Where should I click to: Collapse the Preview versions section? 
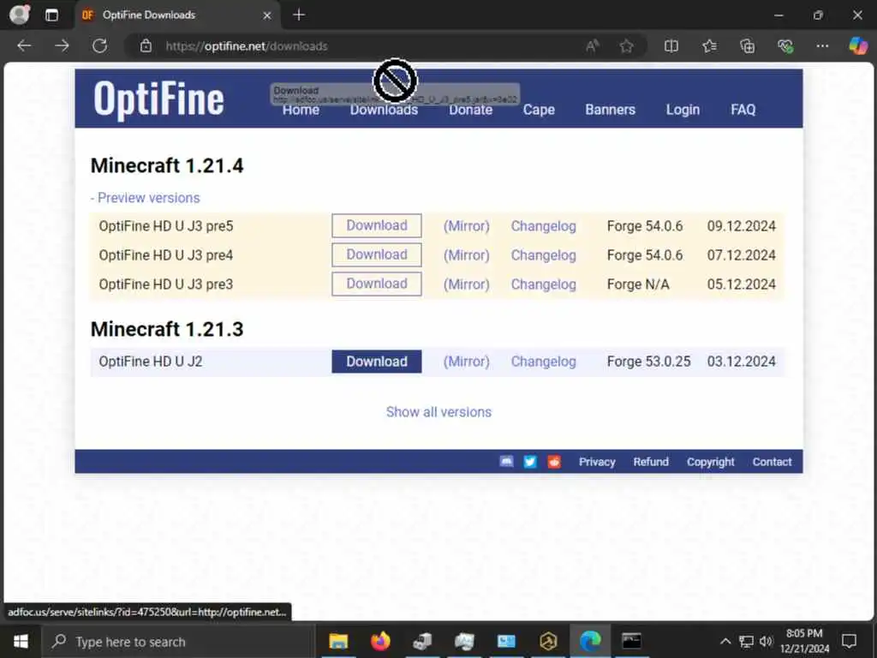(146, 198)
